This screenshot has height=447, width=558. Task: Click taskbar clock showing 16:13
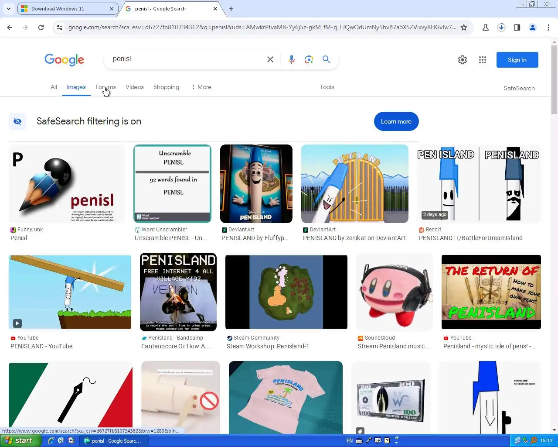[x=546, y=441]
